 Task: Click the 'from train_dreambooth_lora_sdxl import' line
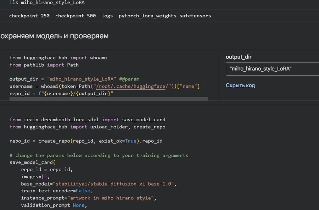point(87,120)
